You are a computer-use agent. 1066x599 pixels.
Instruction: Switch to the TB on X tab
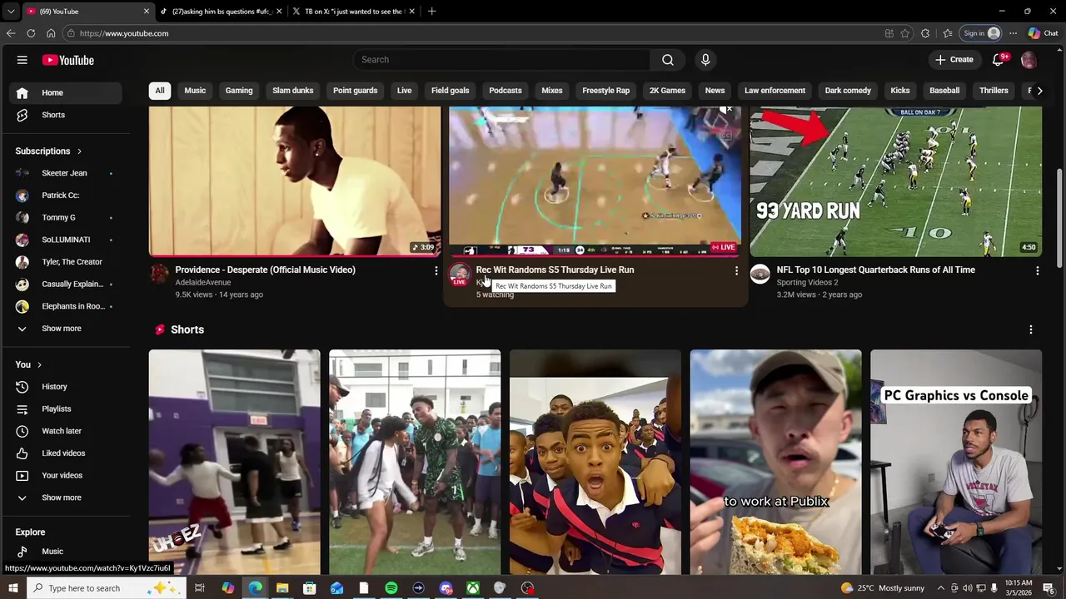(355, 12)
